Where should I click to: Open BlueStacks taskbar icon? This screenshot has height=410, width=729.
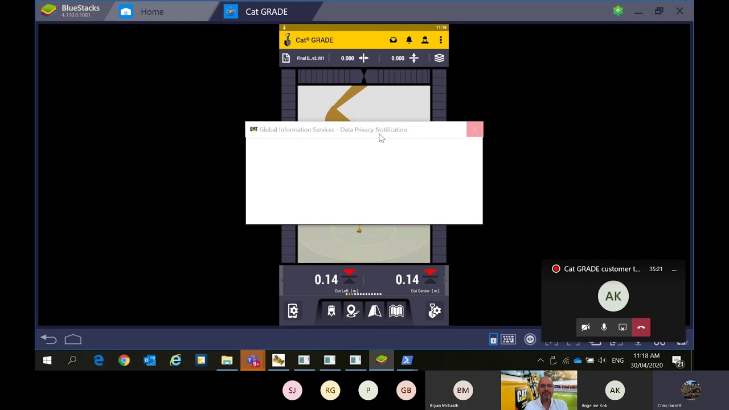click(x=381, y=360)
